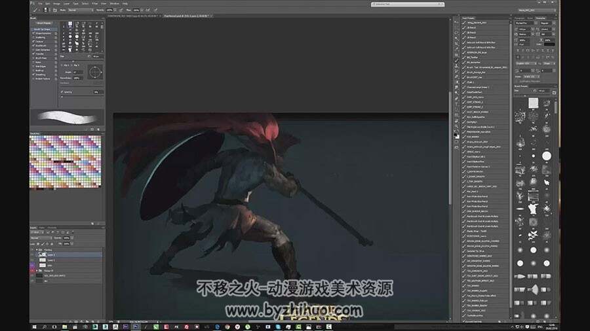
Task: Toggle the Shape Dynamics checkbox
Action: pos(33,33)
